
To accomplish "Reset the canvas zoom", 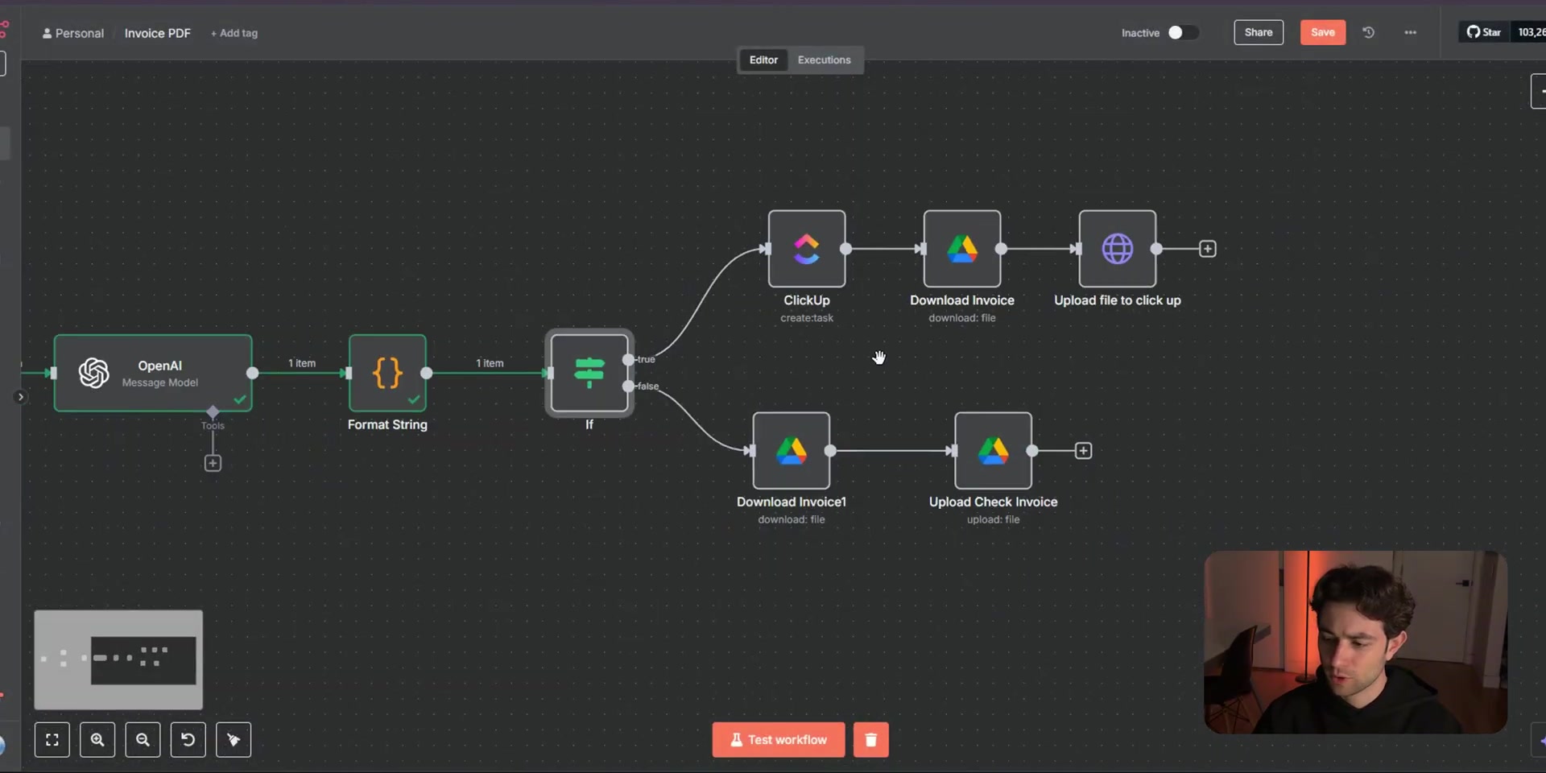I will coord(188,740).
